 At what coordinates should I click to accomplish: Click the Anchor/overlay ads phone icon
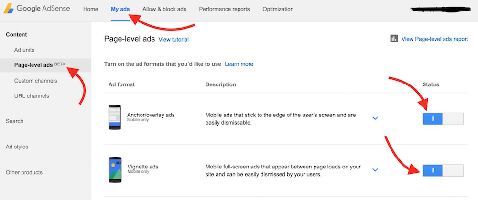[114, 118]
